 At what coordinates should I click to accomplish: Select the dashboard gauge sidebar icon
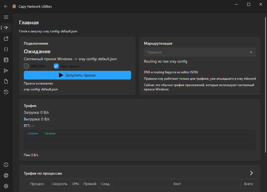[6, 28]
